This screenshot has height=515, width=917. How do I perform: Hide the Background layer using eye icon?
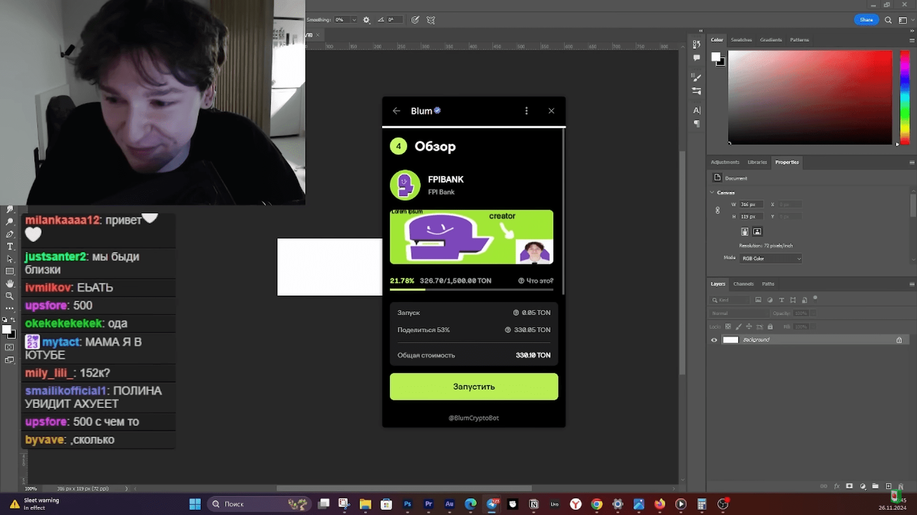714,340
